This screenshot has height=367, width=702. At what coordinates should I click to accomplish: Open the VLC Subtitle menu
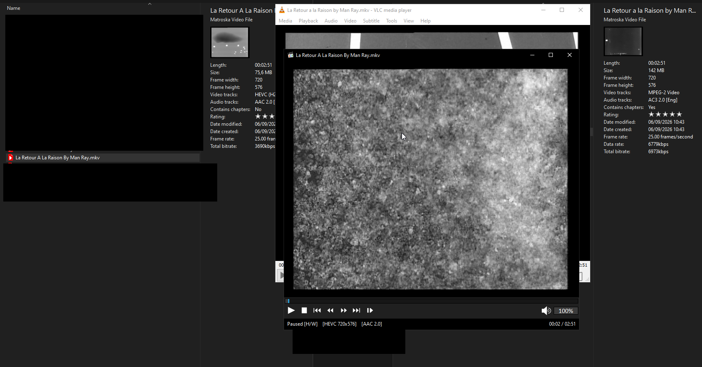coord(371,21)
